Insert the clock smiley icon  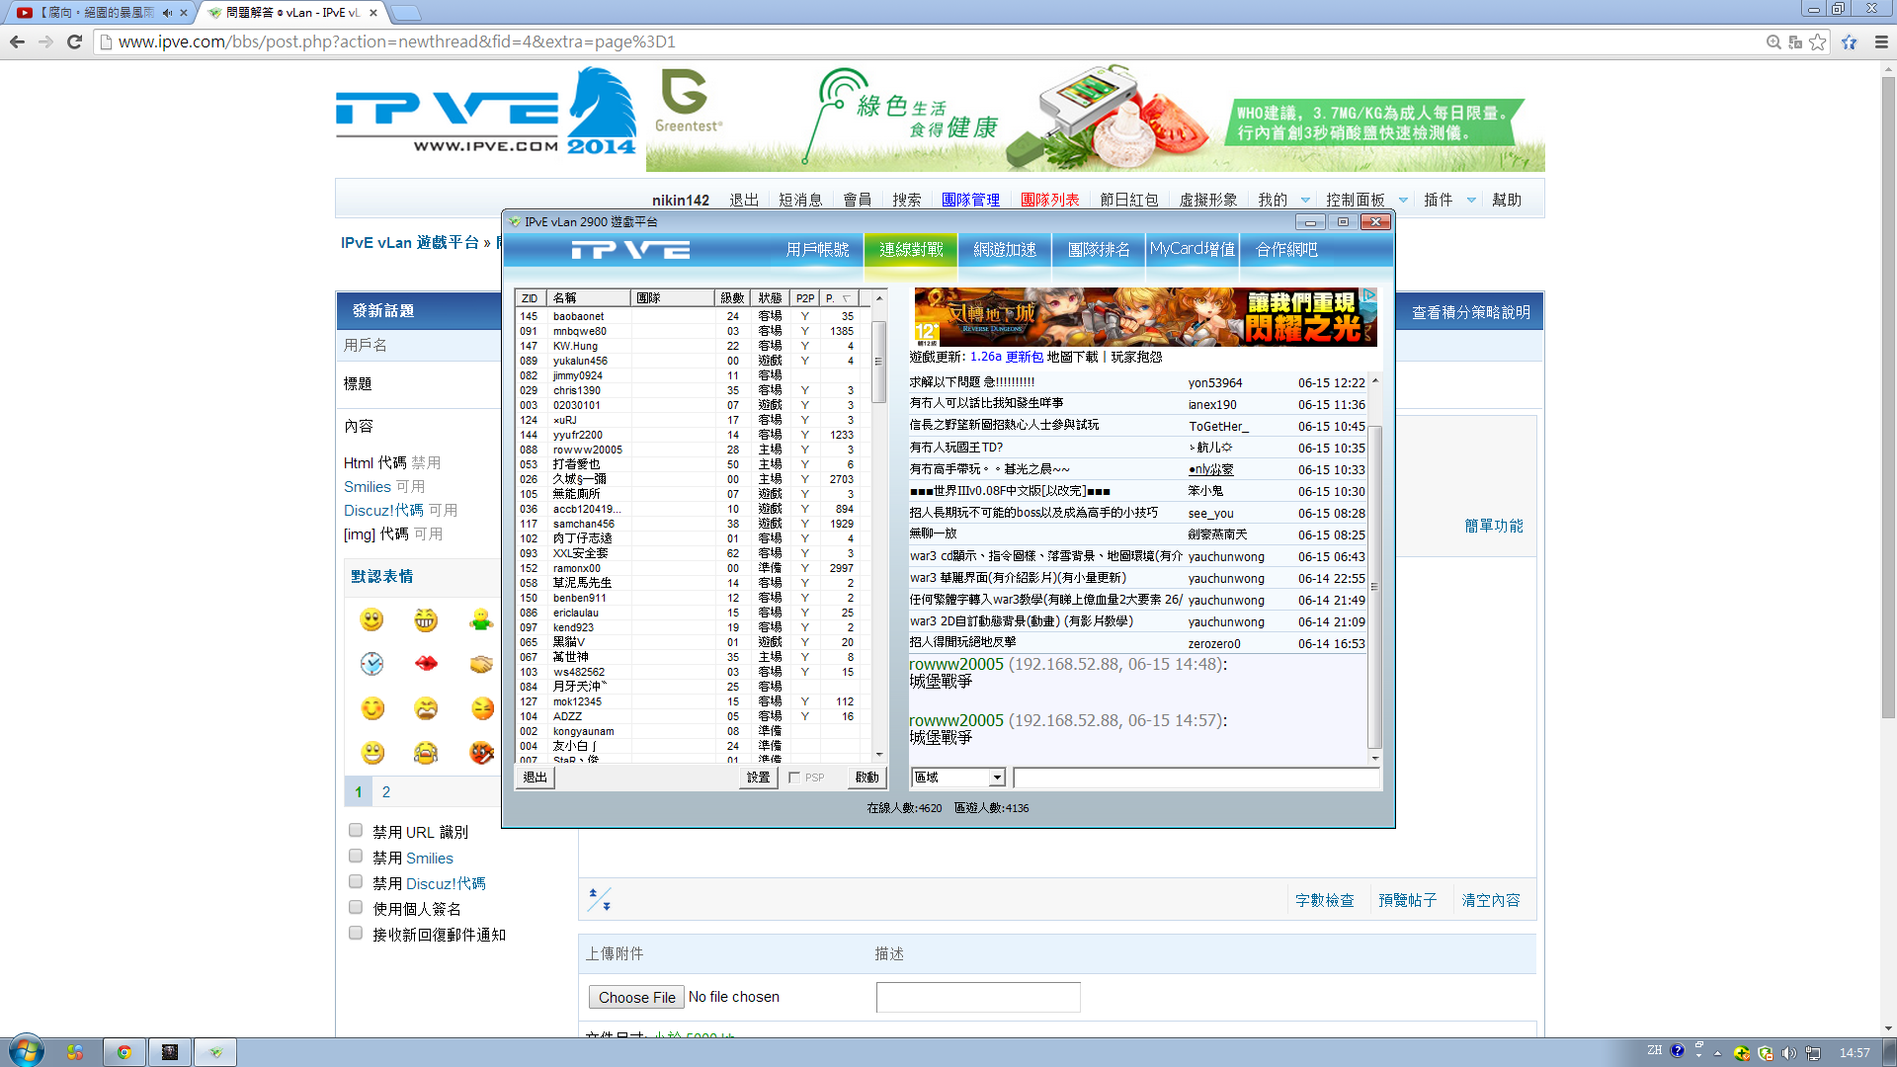[x=371, y=663]
